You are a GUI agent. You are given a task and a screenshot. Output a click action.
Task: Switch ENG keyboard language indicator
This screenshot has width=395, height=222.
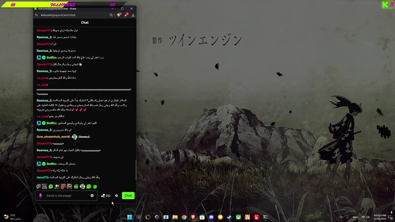pyautogui.click(x=355, y=217)
